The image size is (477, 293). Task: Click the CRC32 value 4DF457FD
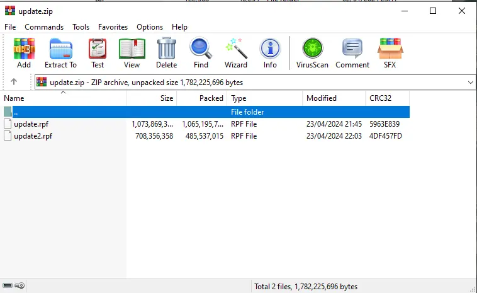pyautogui.click(x=386, y=136)
